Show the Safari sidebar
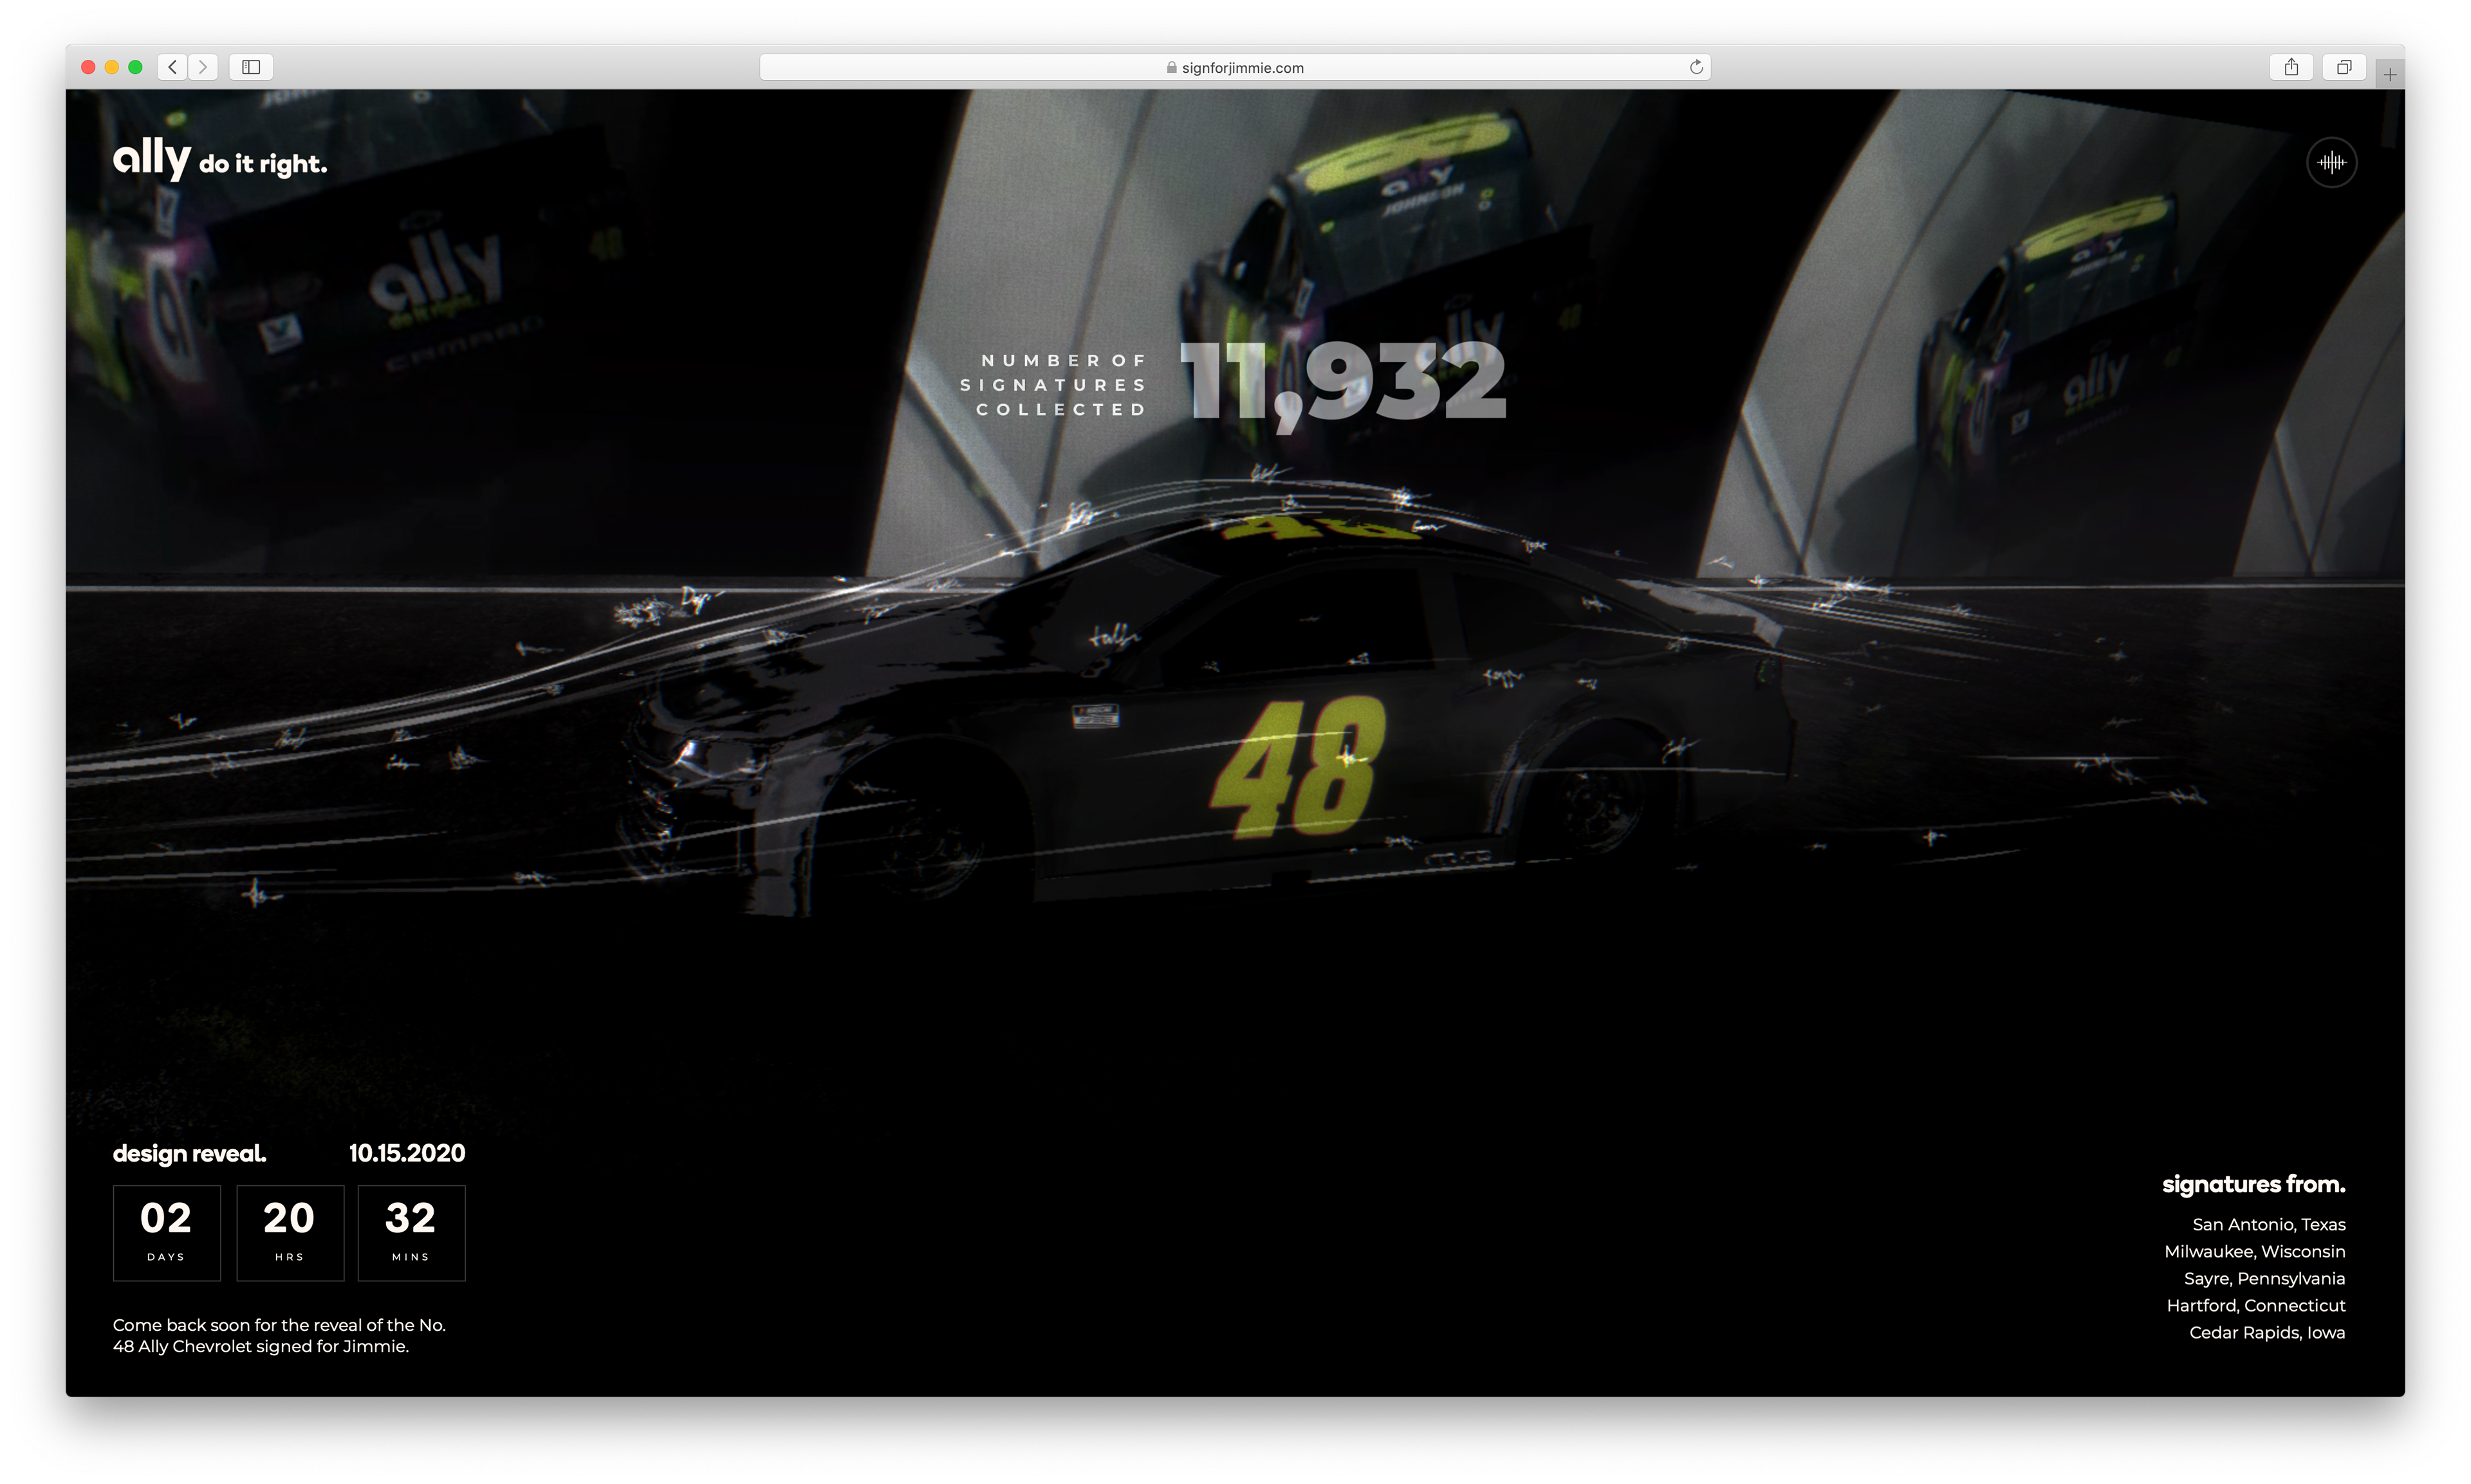Image resolution: width=2471 pixels, height=1484 pixels. [251, 67]
